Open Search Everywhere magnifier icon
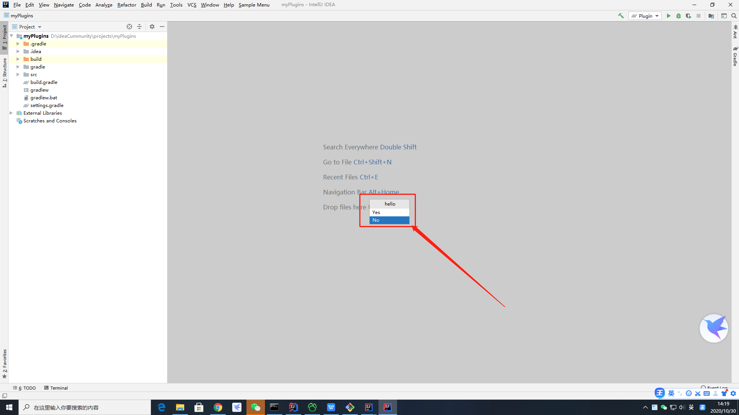The image size is (739, 415). click(734, 16)
